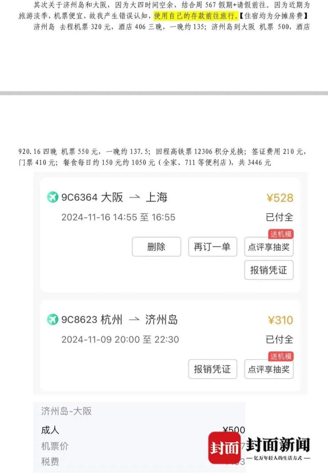This screenshot has width=328, height=475.
Task: Click the airplane icon beside flight 9C6364
Action: click(x=52, y=197)
